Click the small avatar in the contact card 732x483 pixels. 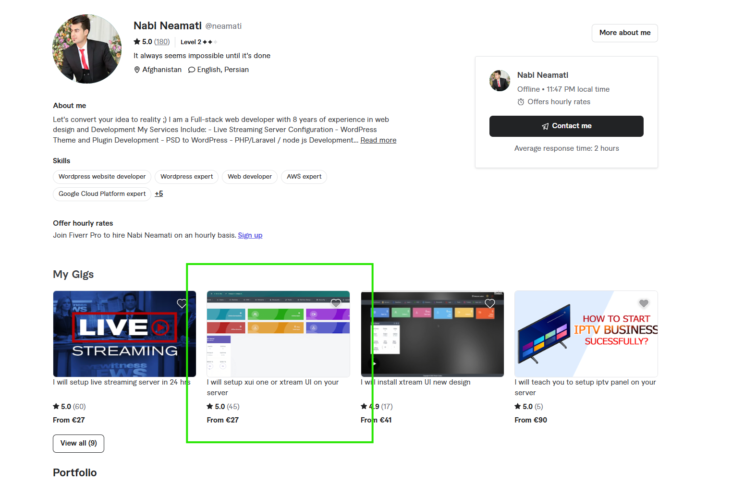[x=500, y=81]
